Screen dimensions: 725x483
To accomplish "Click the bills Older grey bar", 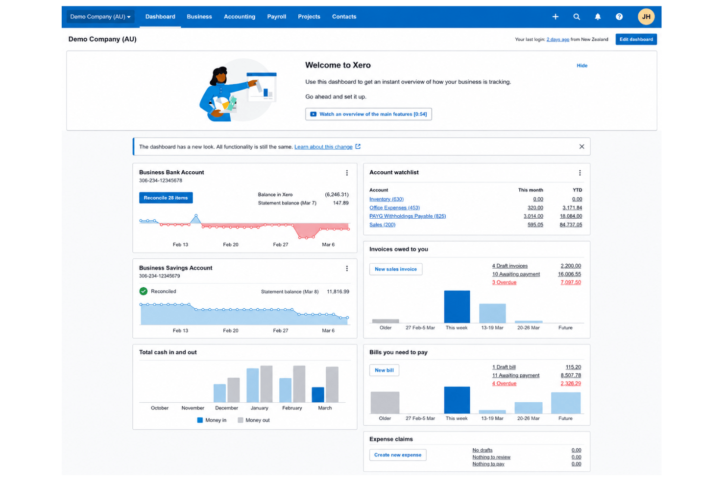I will point(385,403).
